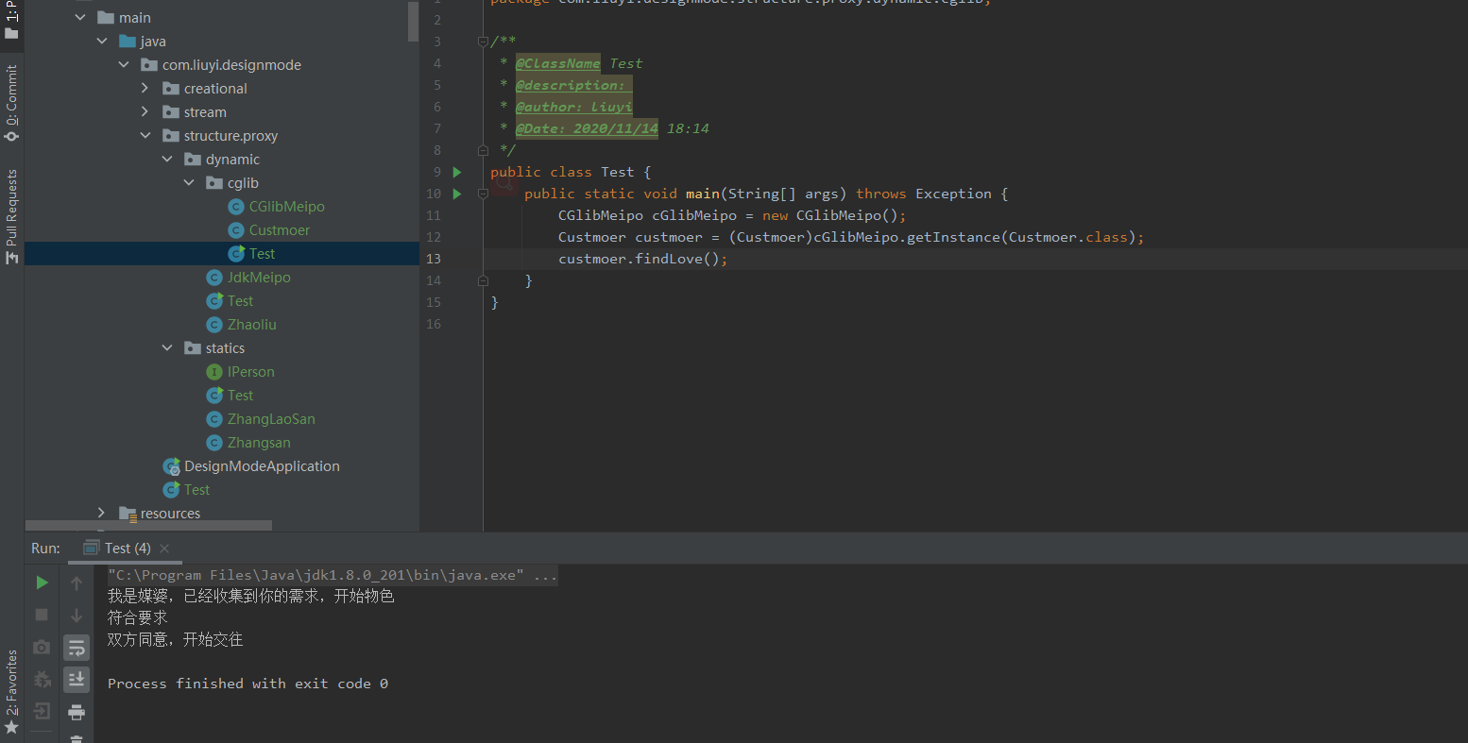Open the Commit tool window tab

coord(11,103)
